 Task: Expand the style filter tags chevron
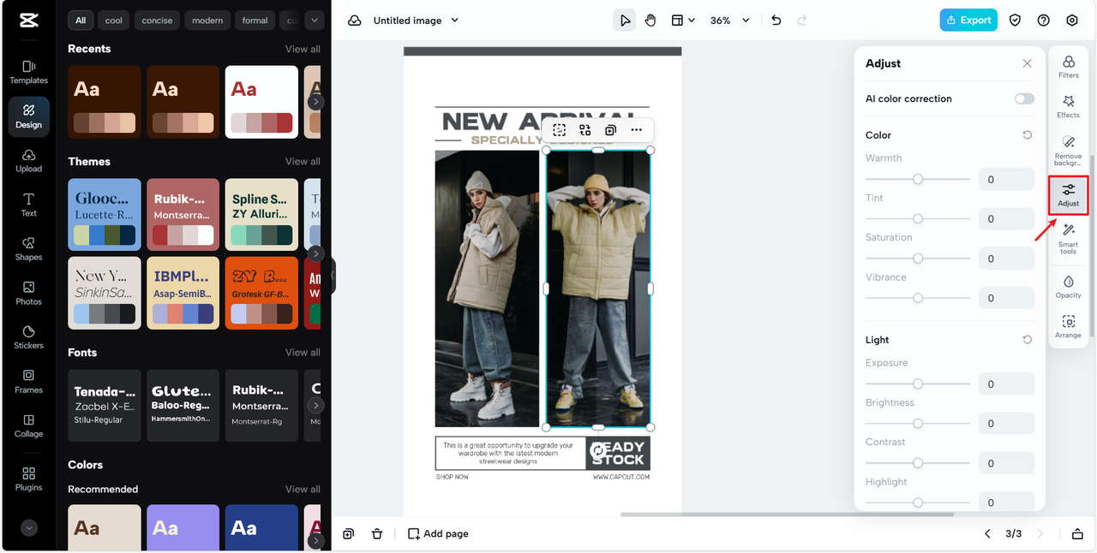pyautogui.click(x=315, y=21)
